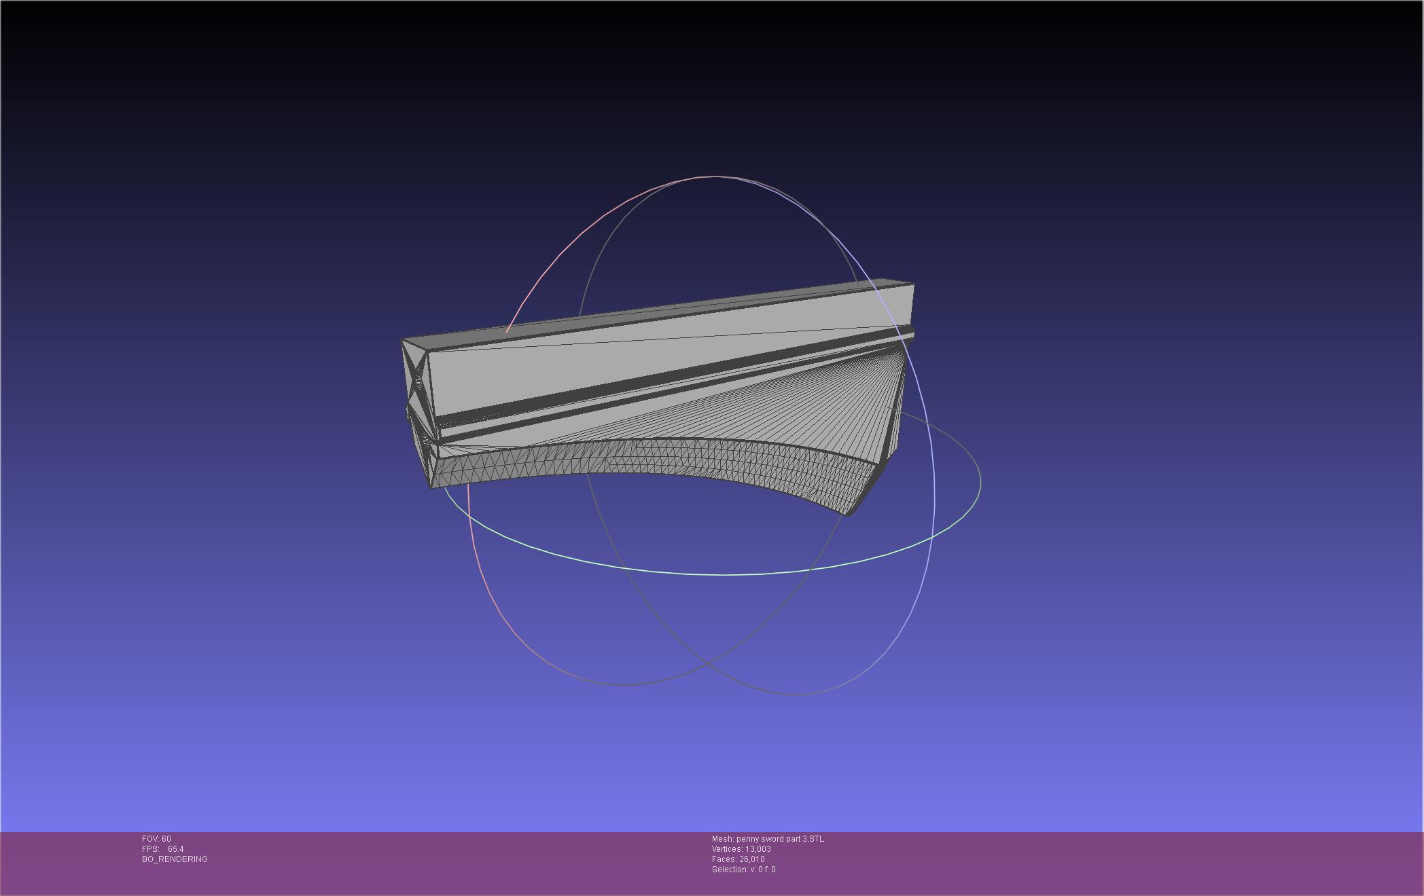Click the left end cap of mesh
The height and width of the screenshot is (896, 1424).
415,380
